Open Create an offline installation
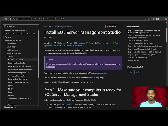Screen dimensions: 168x126 pos(18,76)
